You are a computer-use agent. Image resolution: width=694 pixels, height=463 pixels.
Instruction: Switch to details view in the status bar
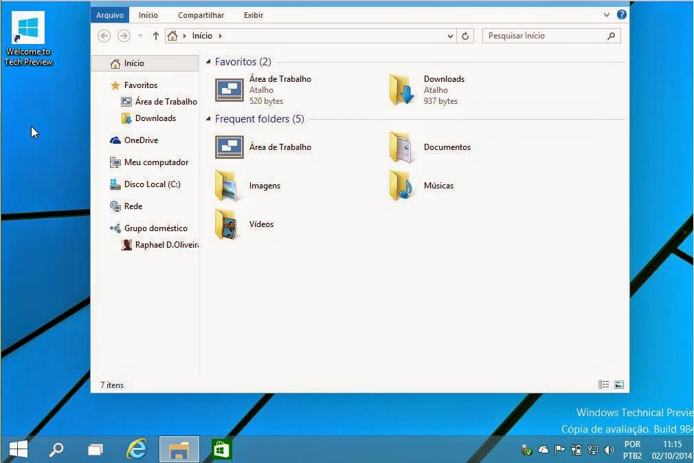[x=604, y=385]
